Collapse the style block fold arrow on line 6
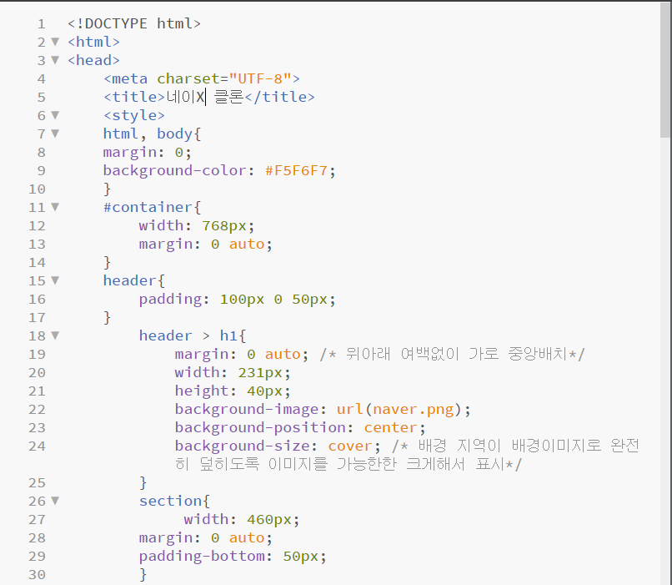672x585 pixels. point(55,115)
